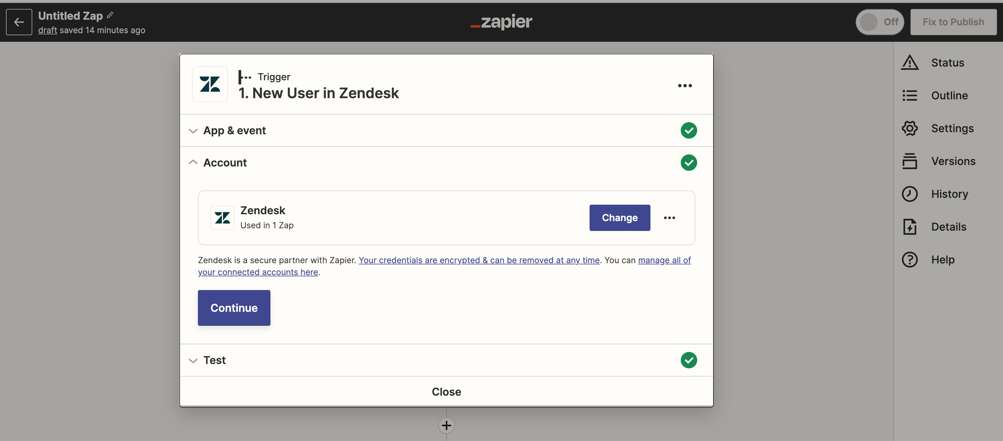The width and height of the screenshot is (1003, 441).
Task: Click the Continue button
Action: [x=234, y=308]
